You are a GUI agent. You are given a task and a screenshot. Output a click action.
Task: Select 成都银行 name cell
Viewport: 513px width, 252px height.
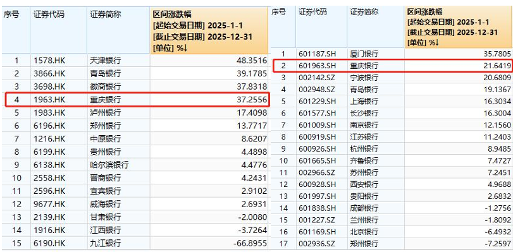pos(364,208)
